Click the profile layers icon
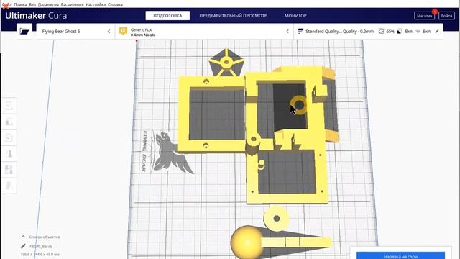This screenshot has width=460, height=259. coord(300,31)
